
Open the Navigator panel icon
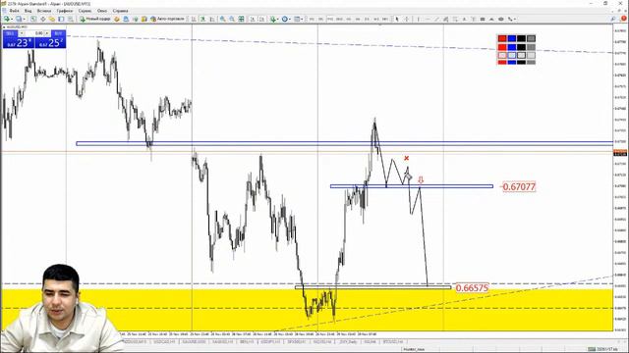[52, 19]
